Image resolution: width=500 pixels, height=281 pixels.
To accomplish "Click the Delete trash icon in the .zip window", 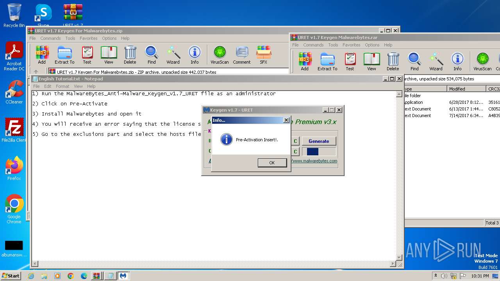I will [x=130, y=55].
